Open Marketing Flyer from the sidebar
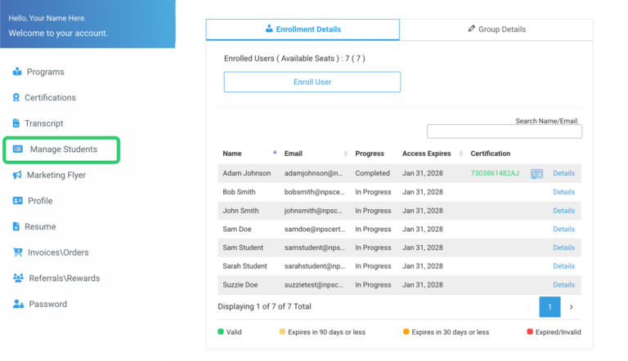The width and height of the screenshot is (628, 361). [x=56, y=175]
